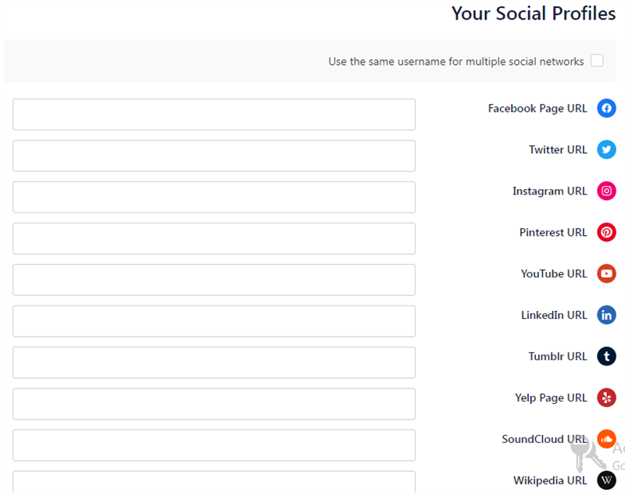Focus the SoundCloud URL input field
The height and width of the screenshot is (493, 625).
214,445
